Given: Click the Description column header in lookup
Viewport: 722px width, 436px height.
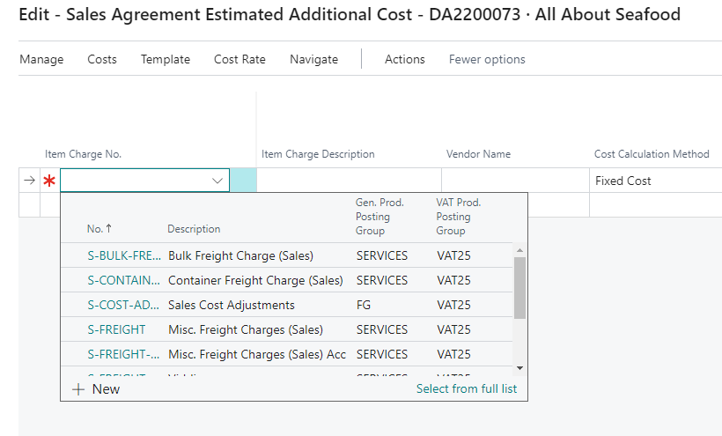Looking at the screenshot, I should coord(194,229).
